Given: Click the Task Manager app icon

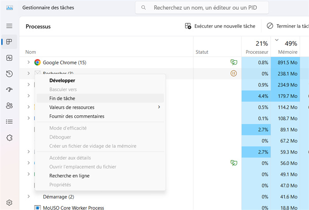Looking at the screenshot, I should point(9,7).
